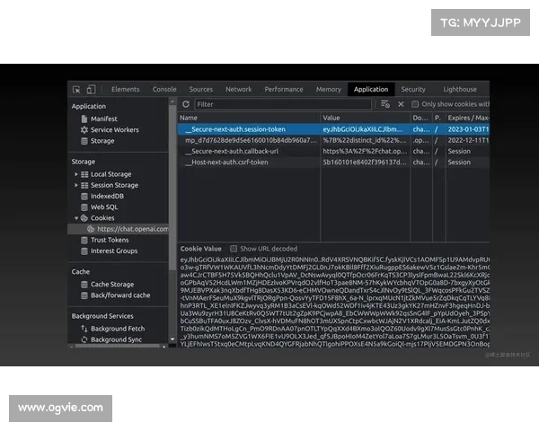The image size is (539, 431).
Task: Open the Security tab
Action: tap(413, 90)
